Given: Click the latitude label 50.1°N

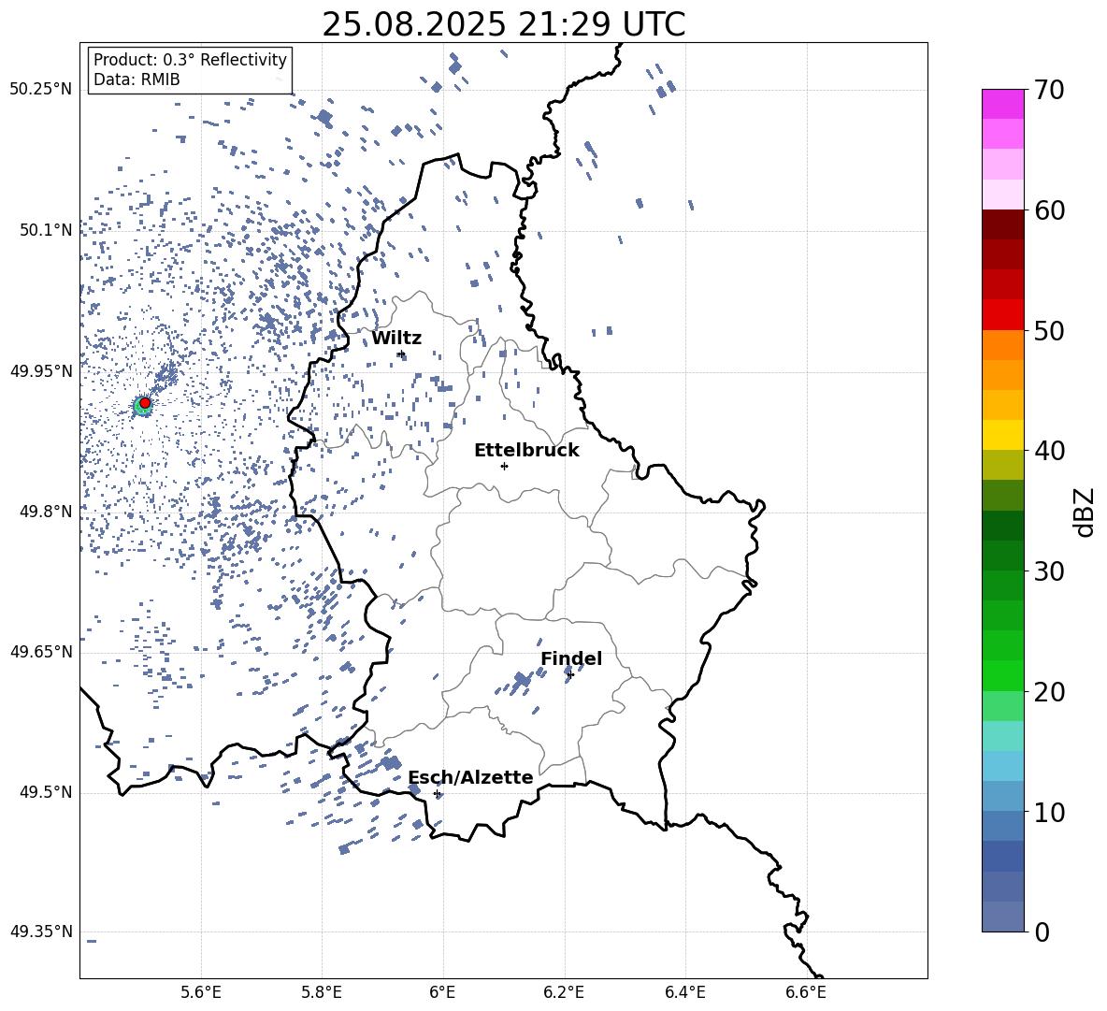Looking at the screenshot, I should coord(46,230).
